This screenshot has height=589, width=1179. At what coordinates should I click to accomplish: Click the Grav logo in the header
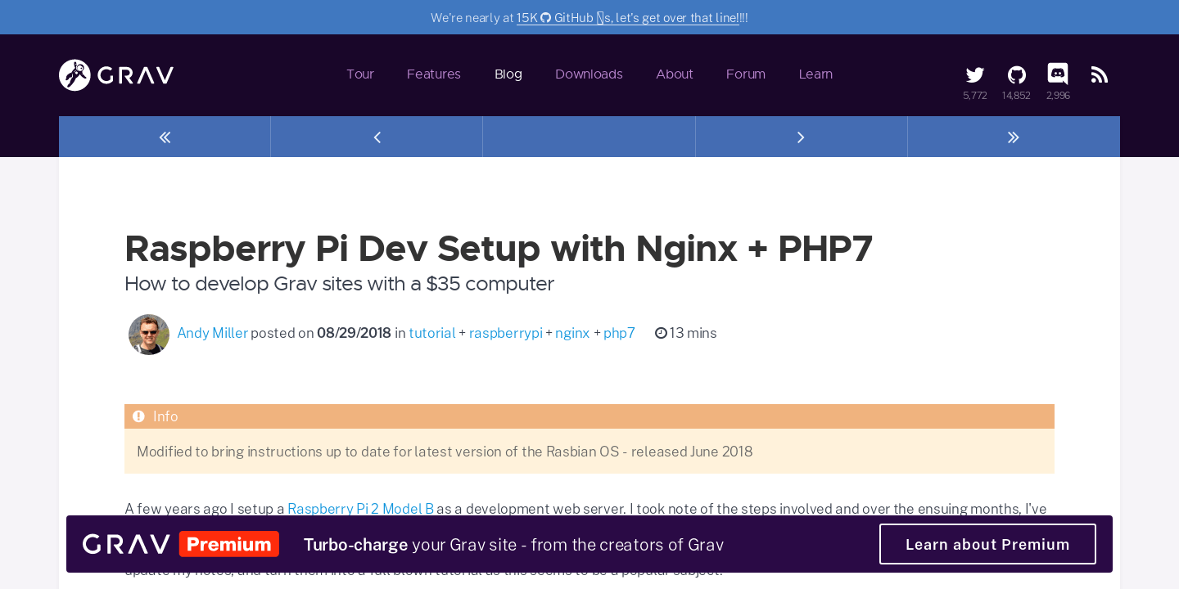point(116,75)
